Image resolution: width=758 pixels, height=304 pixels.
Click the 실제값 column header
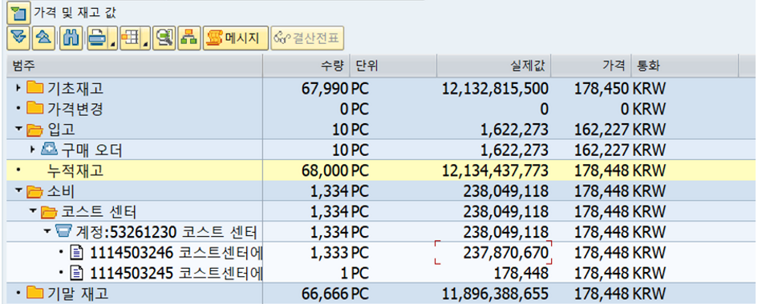[x=494, y=66]
